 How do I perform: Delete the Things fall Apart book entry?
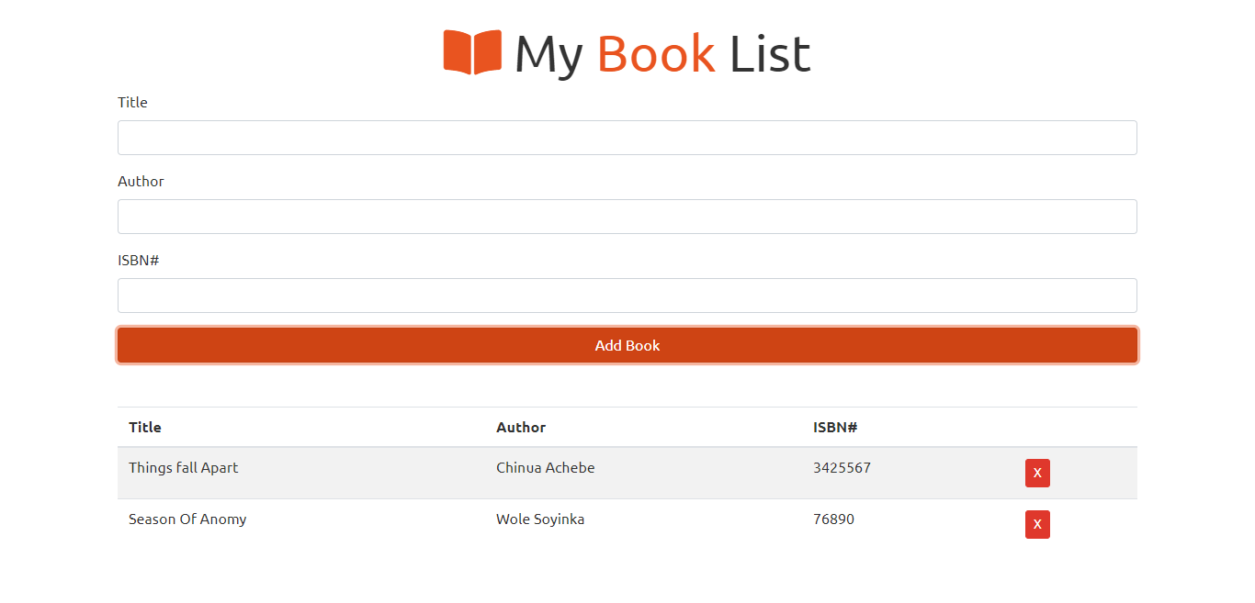1037,473
